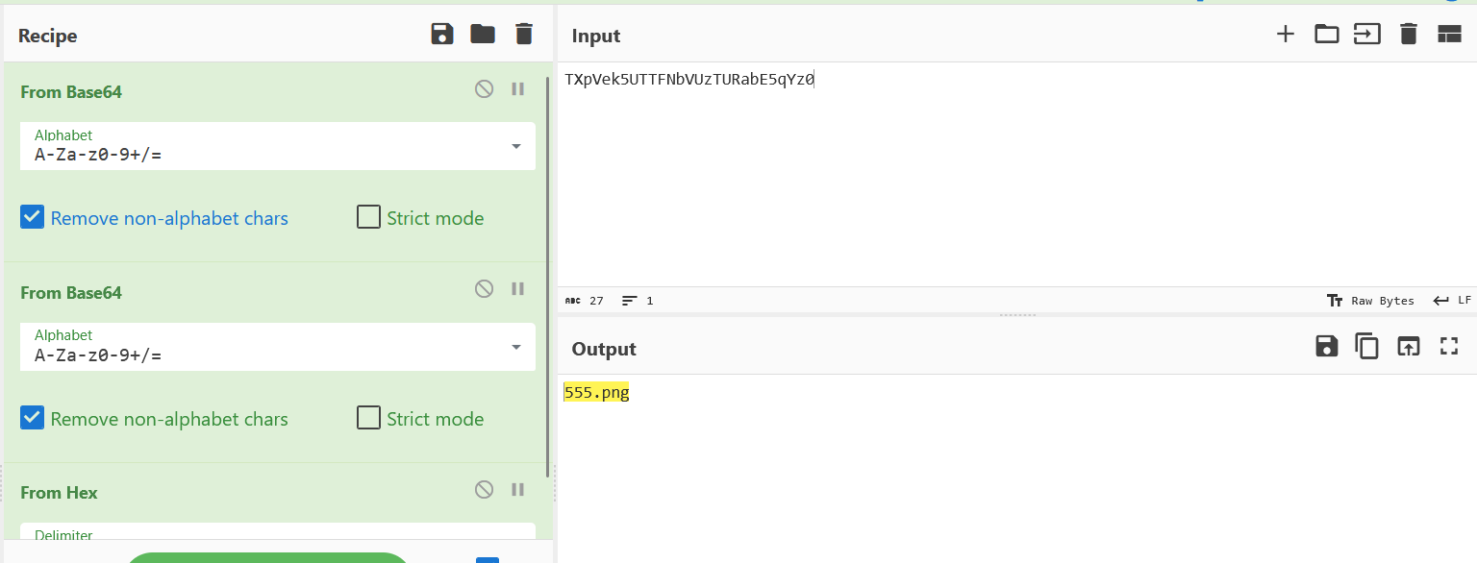
Task: Enable Strict mode in second From Base64
Action: pos(368,418)
